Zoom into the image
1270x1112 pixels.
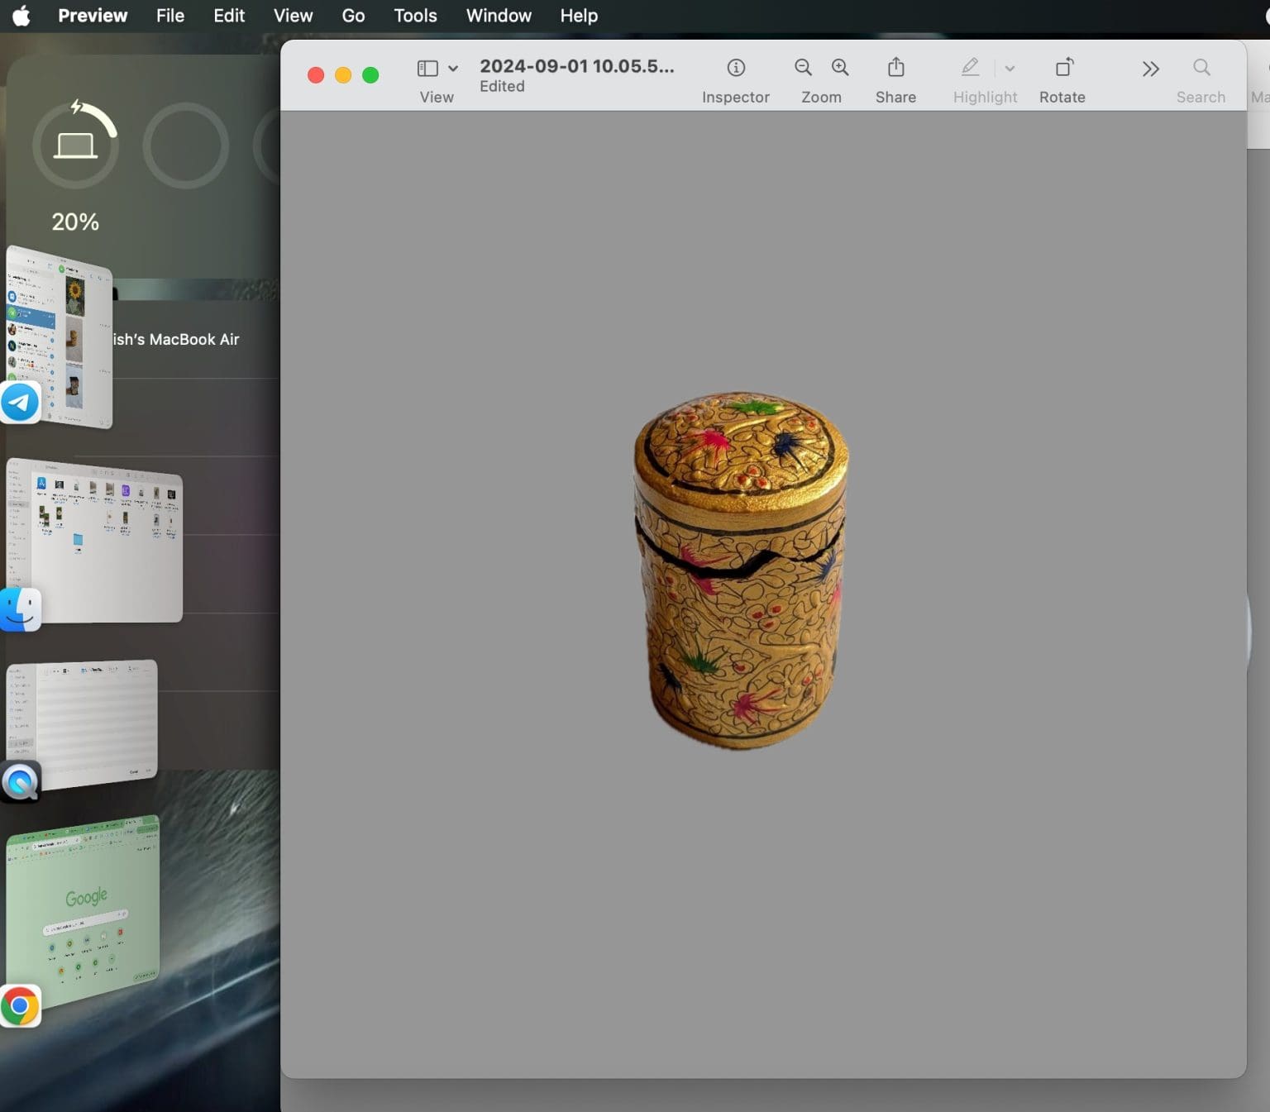840,68
